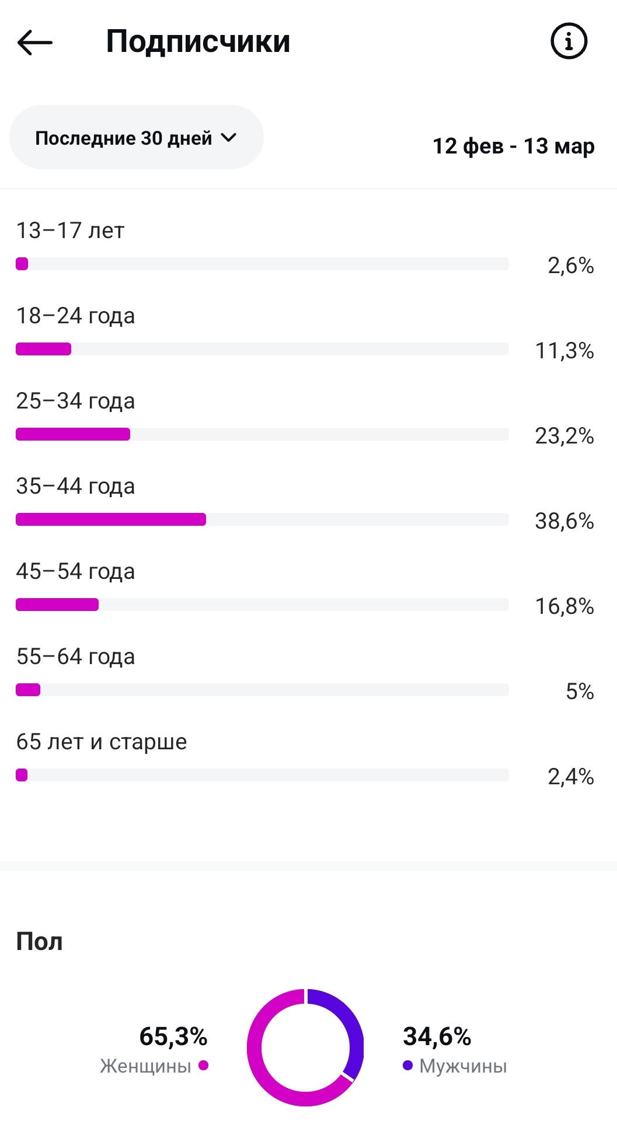Screen dimensions: 617x1128
Task: Tap the pink dot beside 'Женщины'
Action: (203, 1066)
